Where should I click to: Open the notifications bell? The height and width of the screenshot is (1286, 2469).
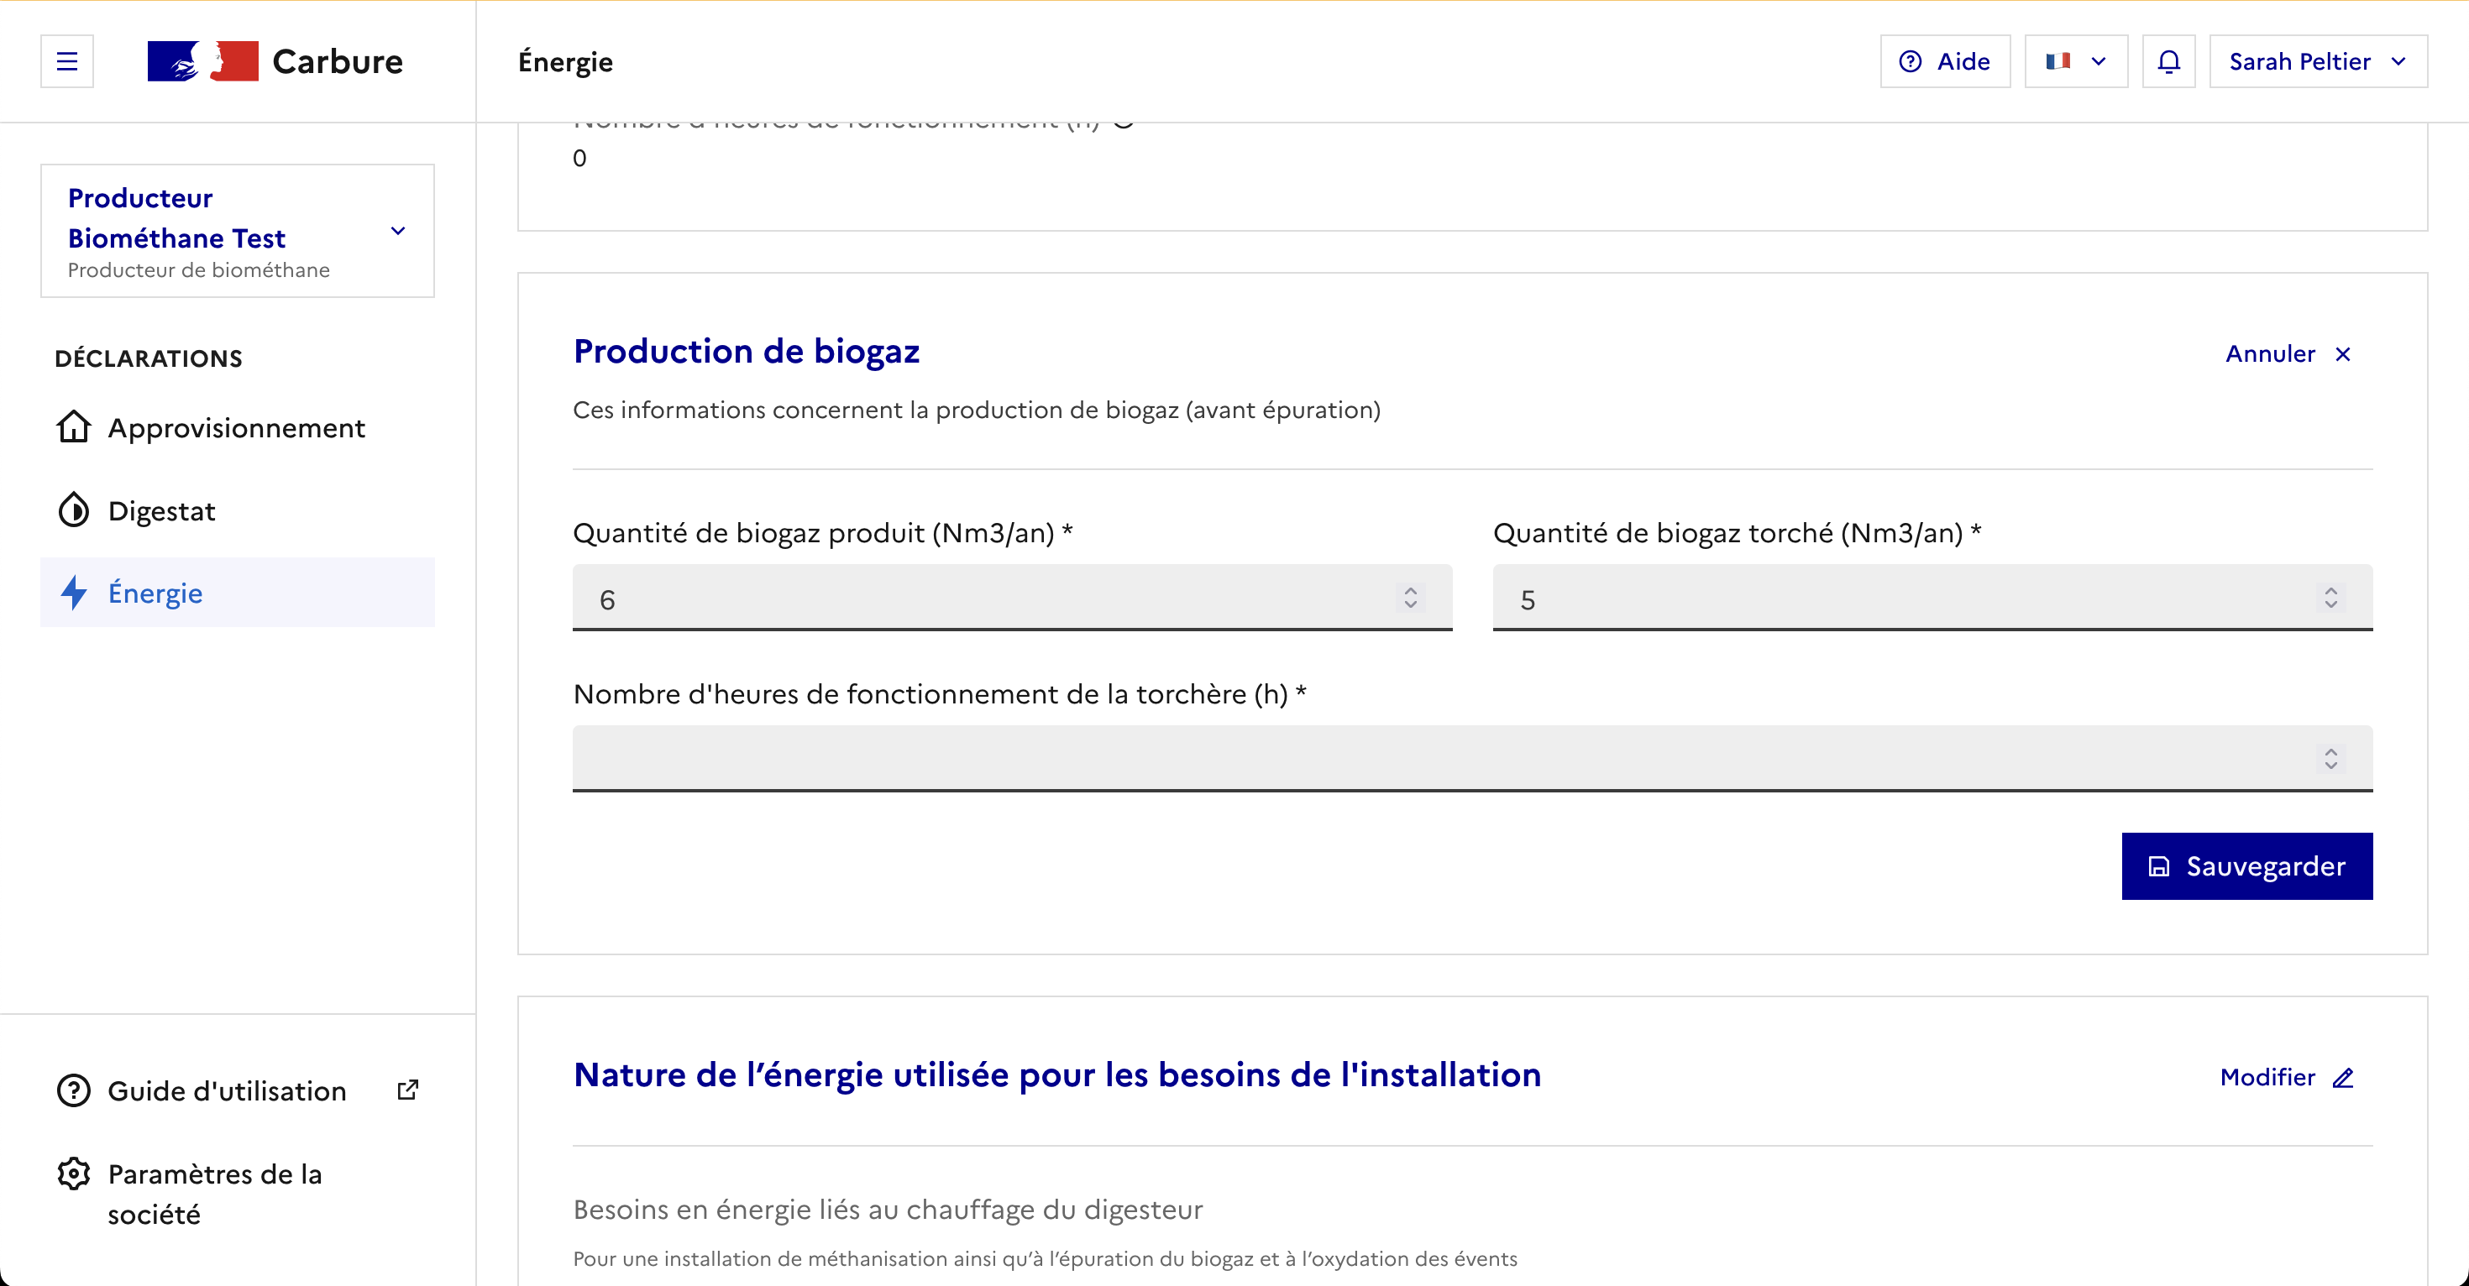[2168, 61]
